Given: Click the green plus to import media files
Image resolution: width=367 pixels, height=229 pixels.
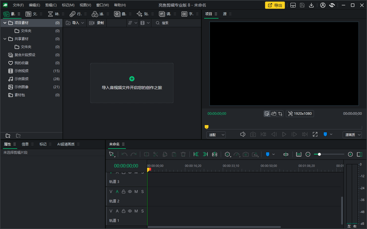Looking at the screenshot, I should 132,79.
